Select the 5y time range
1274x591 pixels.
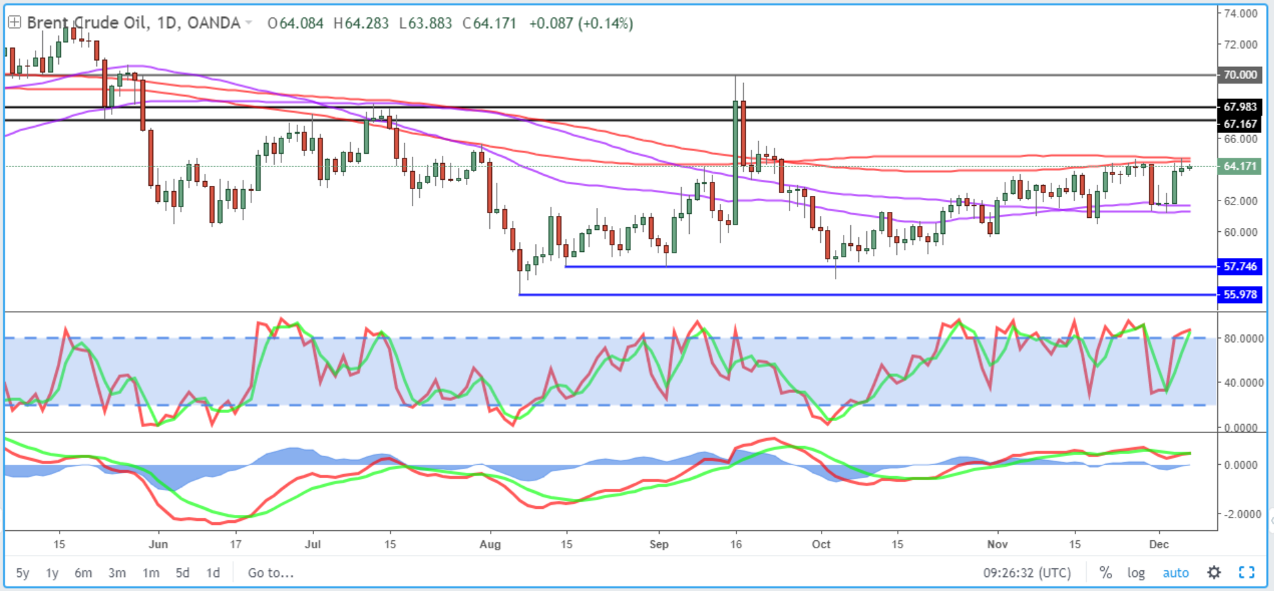tap(23, 573)
